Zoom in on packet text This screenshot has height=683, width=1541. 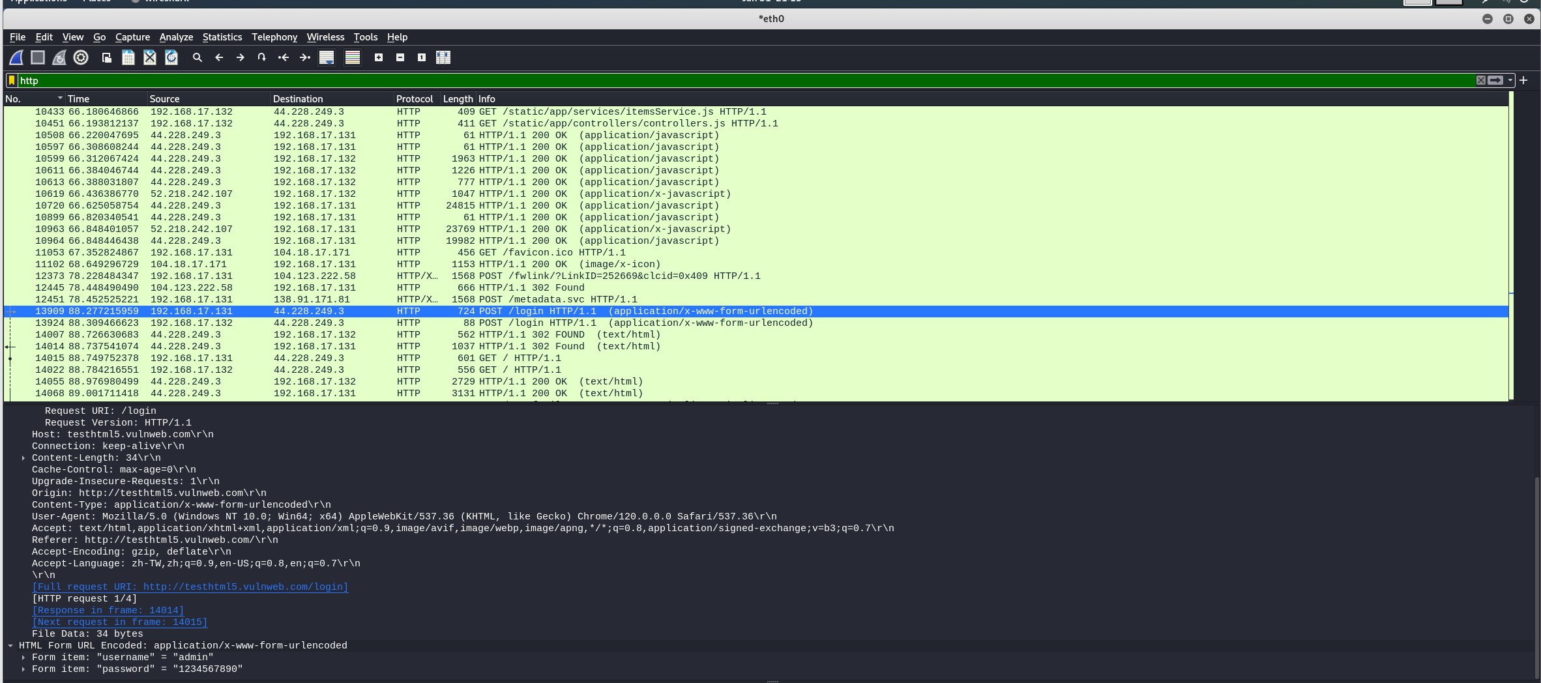coord(379,57)
